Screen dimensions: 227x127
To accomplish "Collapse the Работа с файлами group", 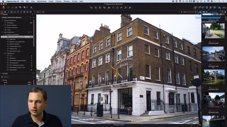I will 4,35.
